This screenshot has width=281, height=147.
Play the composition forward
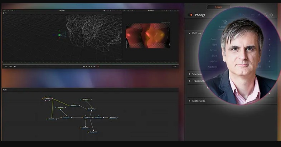(92, 66)
